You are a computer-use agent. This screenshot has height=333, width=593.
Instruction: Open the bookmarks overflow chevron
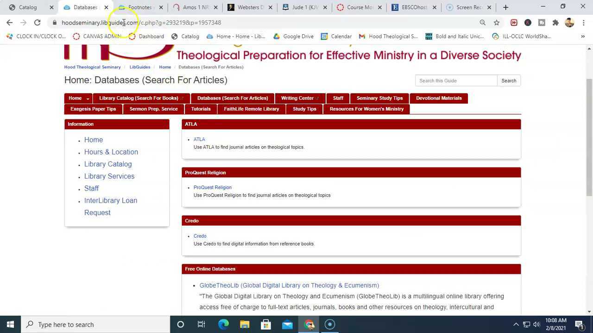[x=583, y=36]
